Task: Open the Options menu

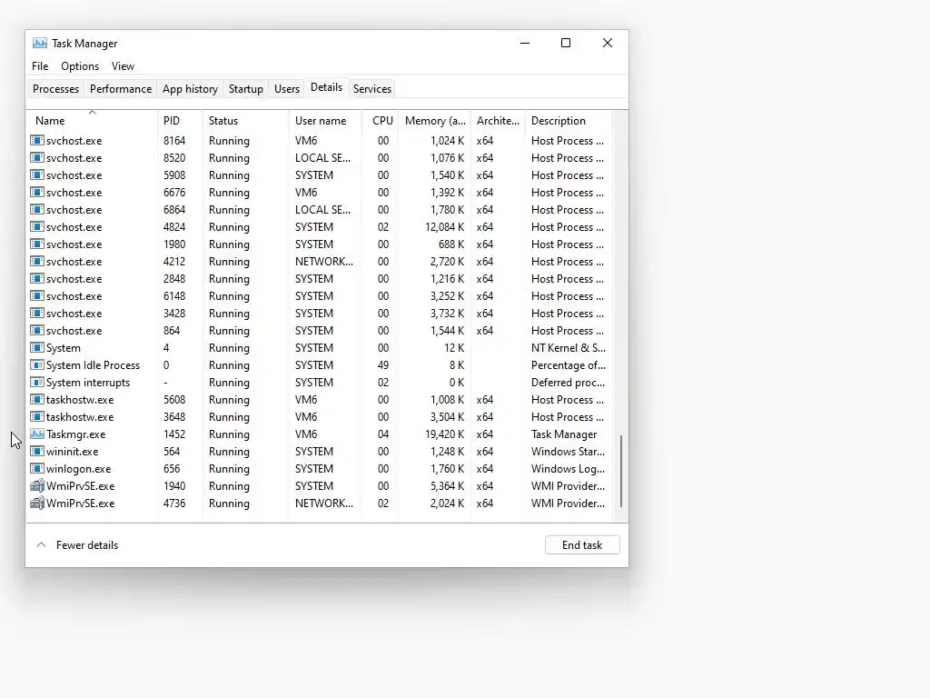Action: coord(80,65)
